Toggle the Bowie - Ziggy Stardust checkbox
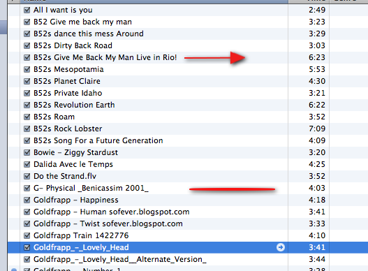 pos(27,153)
